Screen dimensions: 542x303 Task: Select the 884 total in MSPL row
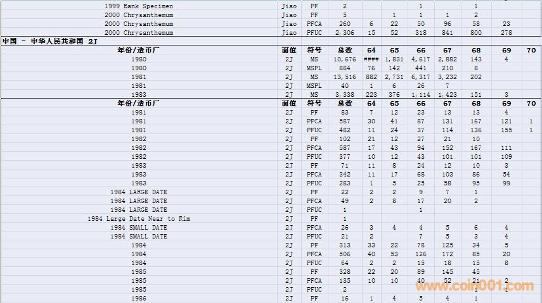(x=344, y=68)
